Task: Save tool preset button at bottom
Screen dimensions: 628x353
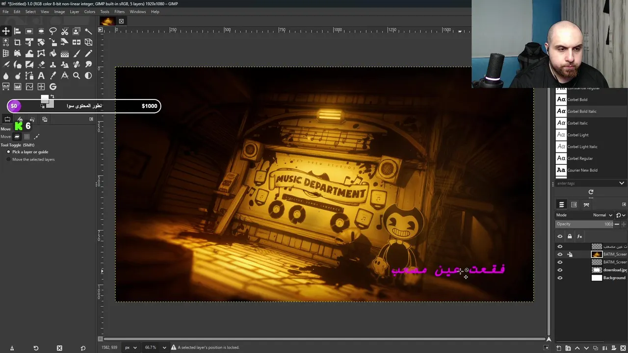Action: [x=12, y=348]
